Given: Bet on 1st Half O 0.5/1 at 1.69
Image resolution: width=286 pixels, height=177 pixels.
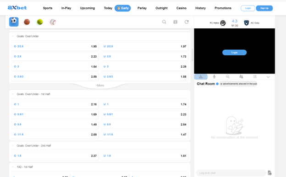Looking at the screenshot, I should tap(55, 114).
